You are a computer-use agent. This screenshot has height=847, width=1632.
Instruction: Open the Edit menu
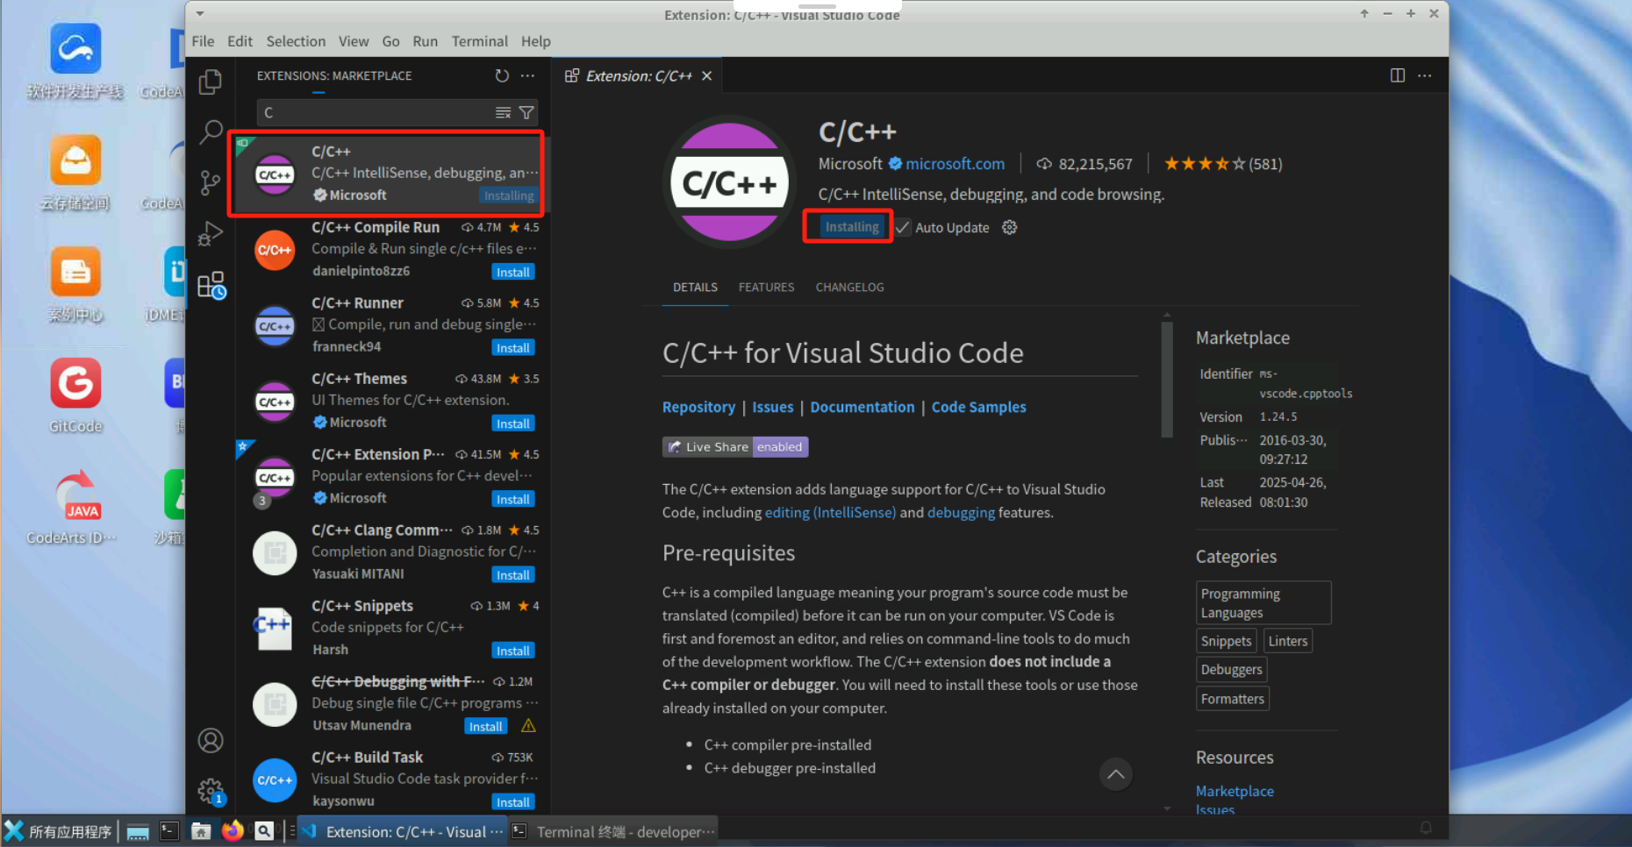point(240,41)
